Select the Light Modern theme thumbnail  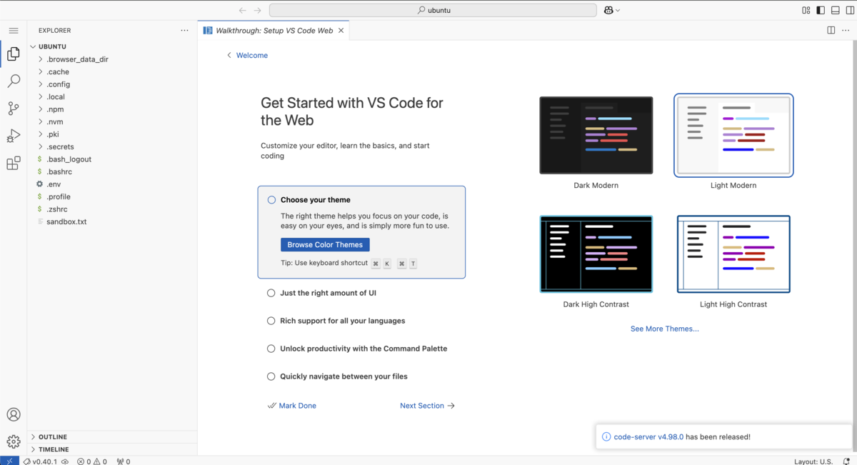click(x=733, y=136)
